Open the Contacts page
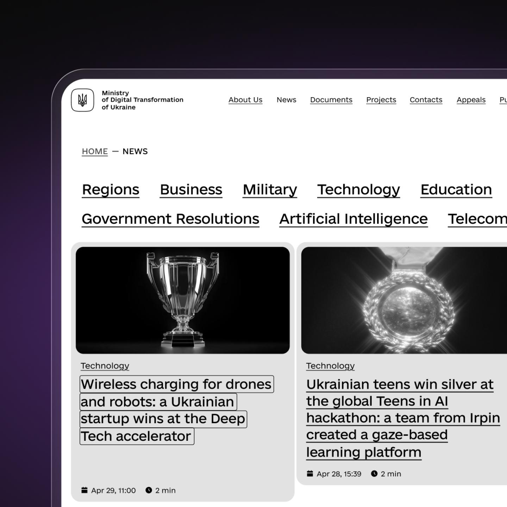The height and width of the screenshot is (507, 507). point(426,100)
